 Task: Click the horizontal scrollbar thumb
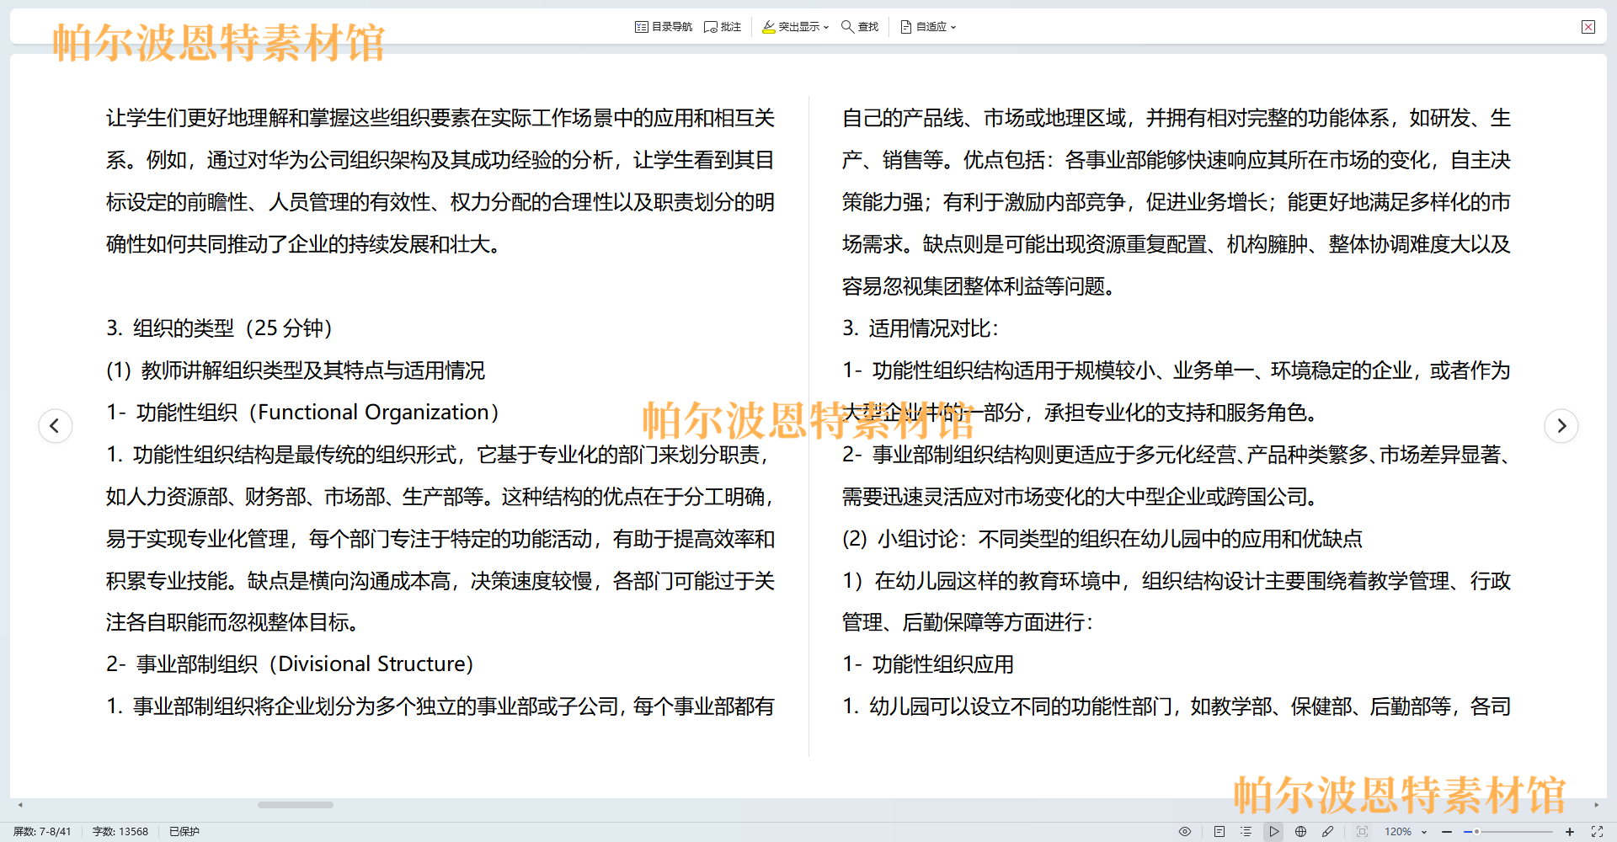(296, 805)
